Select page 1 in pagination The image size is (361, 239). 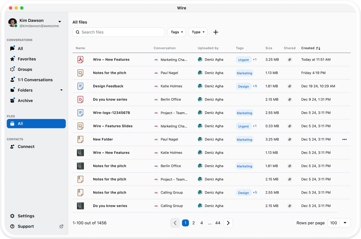tap(185, 223)
